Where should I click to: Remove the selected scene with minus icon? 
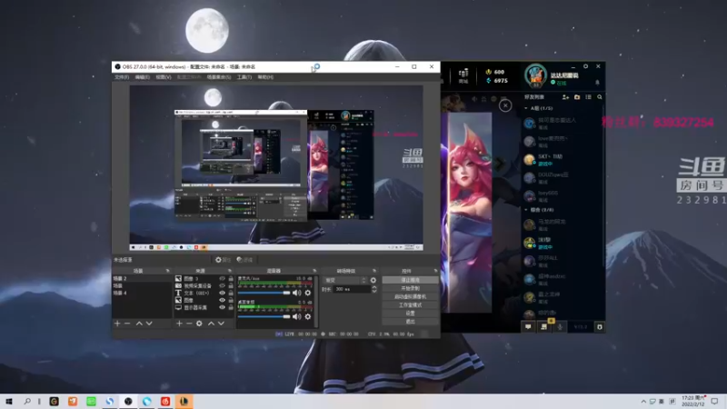[x=127, y=324]
